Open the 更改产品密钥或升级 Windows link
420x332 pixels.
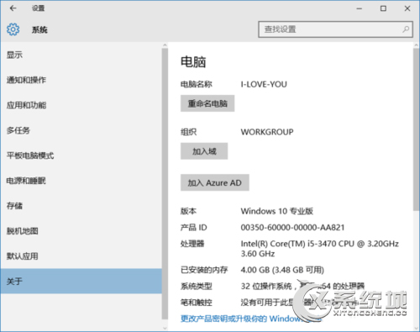251,319
